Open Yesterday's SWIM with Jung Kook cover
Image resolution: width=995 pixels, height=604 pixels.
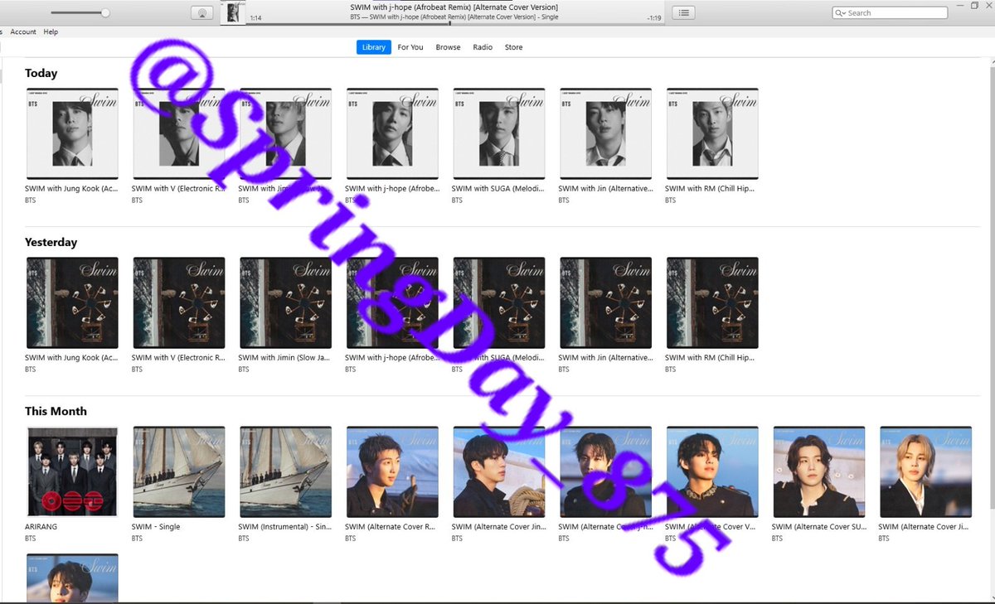tap(72, 302)
